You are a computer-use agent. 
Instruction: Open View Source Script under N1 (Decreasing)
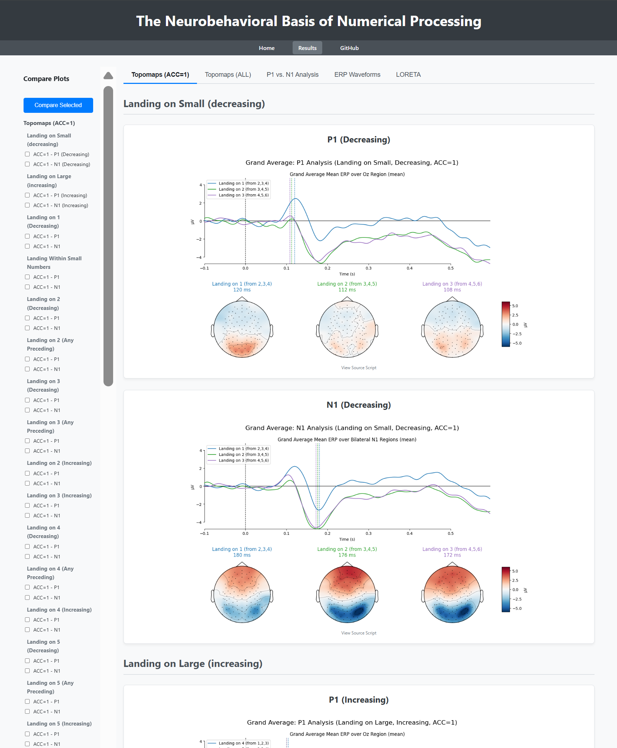(x=359, y=633)
